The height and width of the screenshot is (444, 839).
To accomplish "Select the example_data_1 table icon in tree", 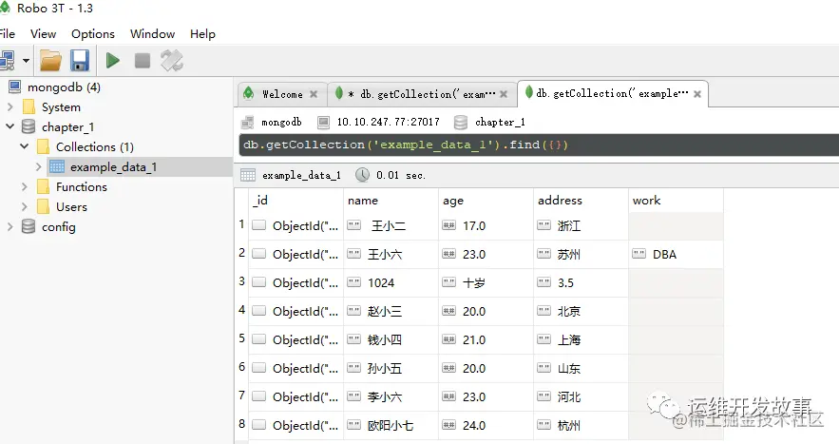I will tap(57, 166).
